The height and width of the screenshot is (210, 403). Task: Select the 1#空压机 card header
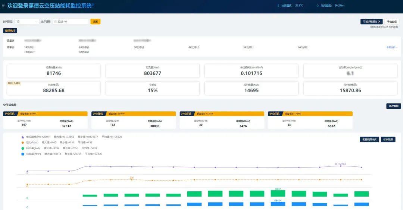10,114
